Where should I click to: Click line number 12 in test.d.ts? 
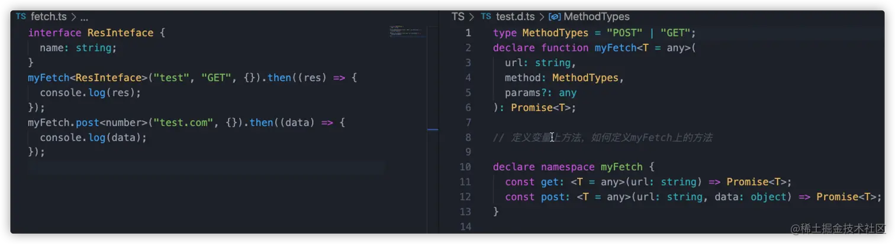tap(465, 197)
